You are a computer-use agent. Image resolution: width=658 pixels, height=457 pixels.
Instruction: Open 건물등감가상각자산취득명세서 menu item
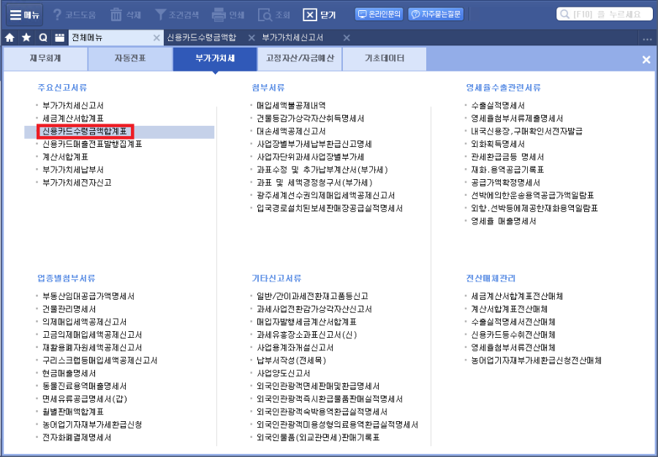click(311, 118)
